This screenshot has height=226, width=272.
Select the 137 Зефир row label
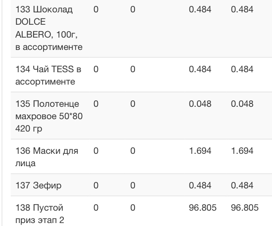(39, 185)
